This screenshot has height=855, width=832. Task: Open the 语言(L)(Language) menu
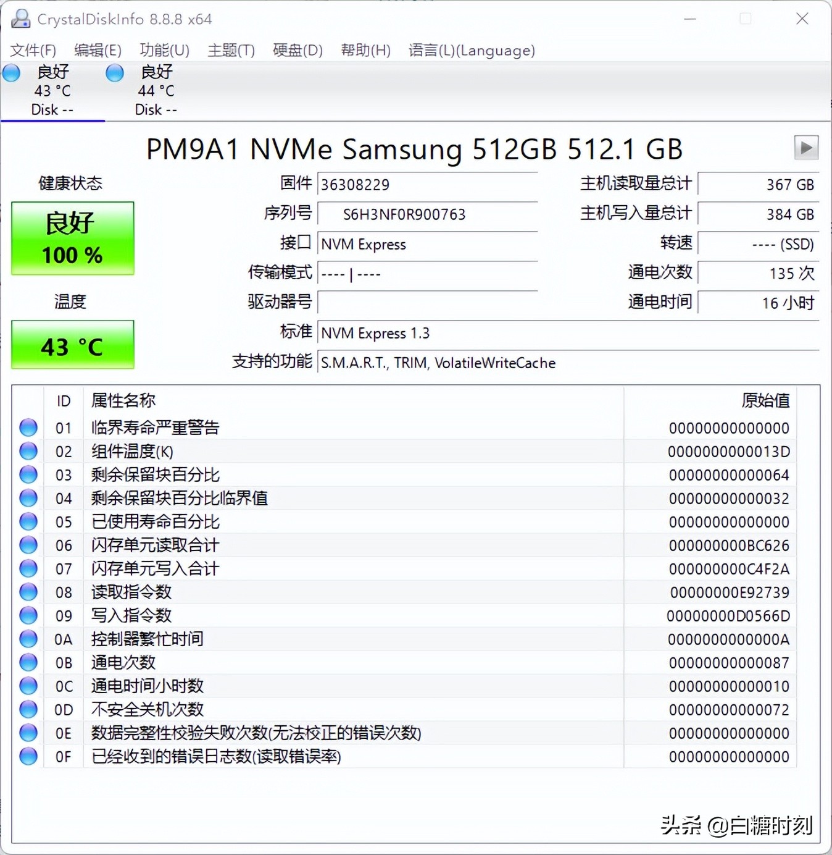(472, 50)
